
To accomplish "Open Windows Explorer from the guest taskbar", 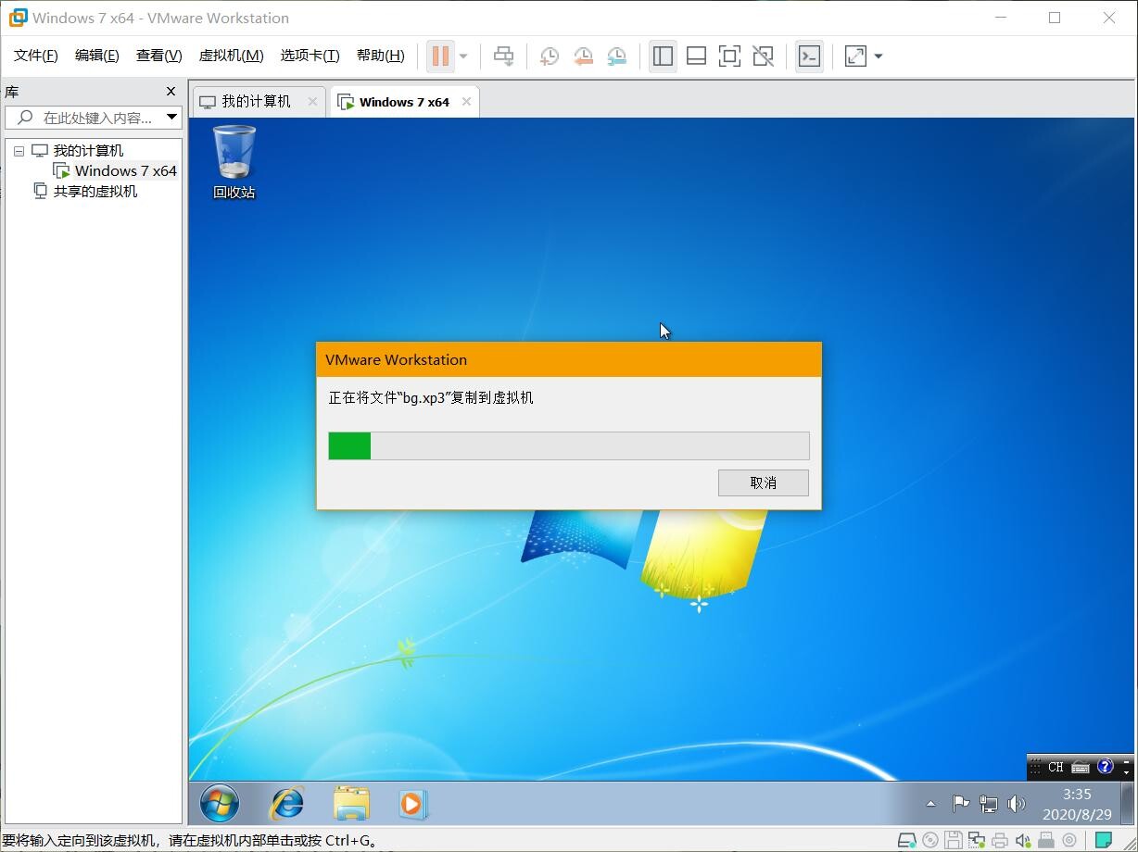I will pyautogui.click(x=351, y=804).
